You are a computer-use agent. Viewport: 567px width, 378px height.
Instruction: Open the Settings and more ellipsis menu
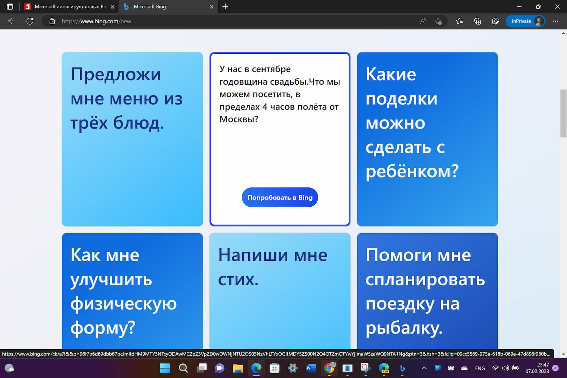(x=555, y=21)
